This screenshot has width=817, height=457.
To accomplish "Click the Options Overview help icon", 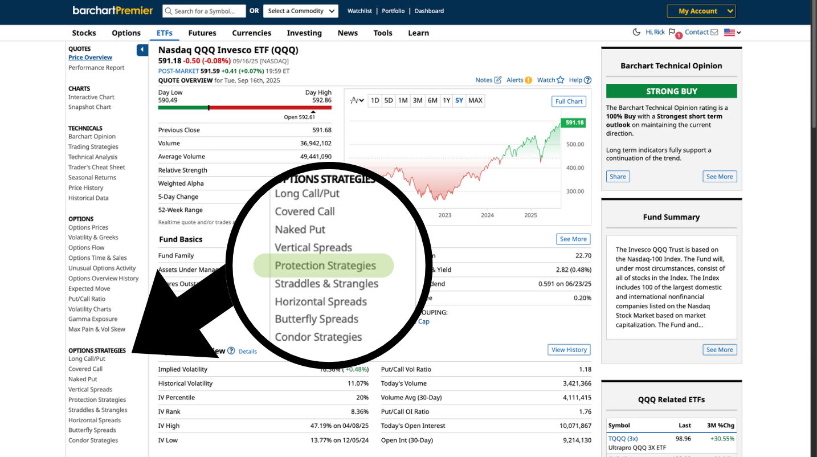I will point(231,351).
